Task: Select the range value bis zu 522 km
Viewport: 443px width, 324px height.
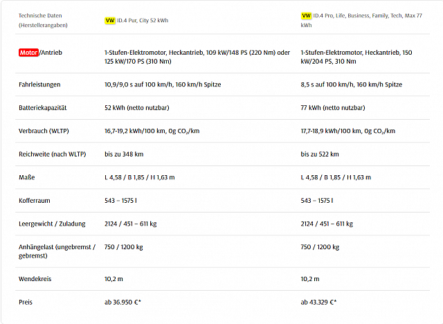Action: click(x=320, y=154)
